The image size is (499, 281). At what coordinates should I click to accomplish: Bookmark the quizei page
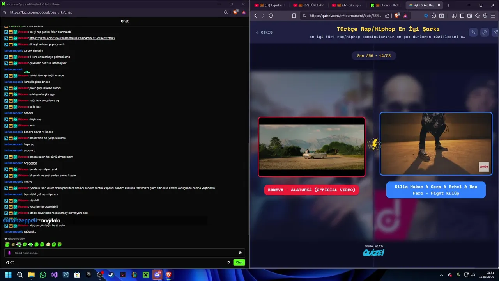pos(294,16)
